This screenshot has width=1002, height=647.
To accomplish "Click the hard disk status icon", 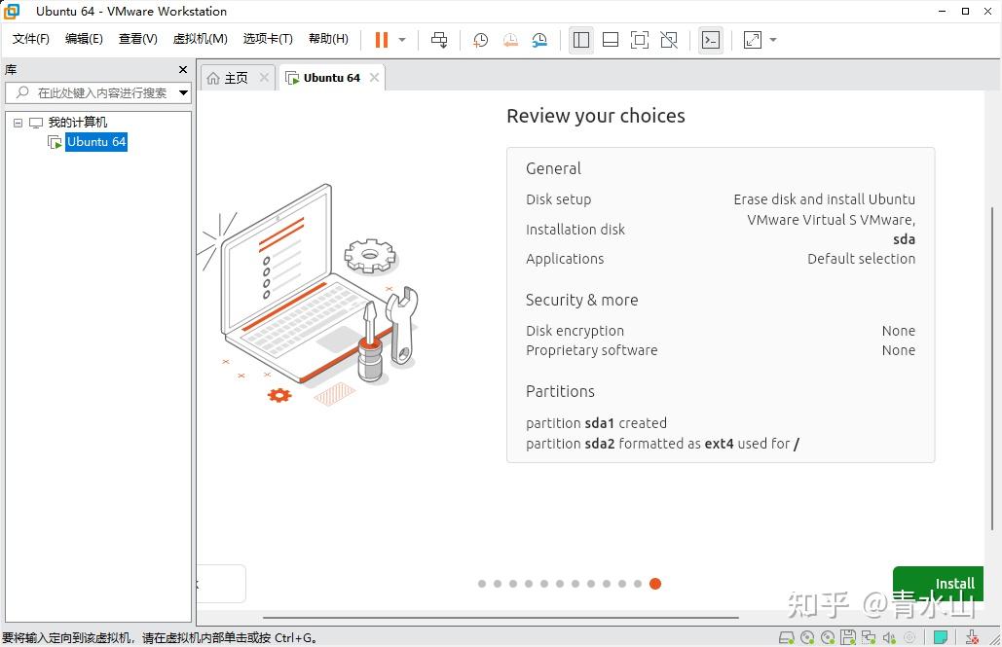I will tap(787, 636).
